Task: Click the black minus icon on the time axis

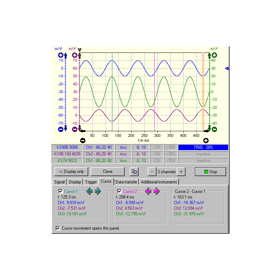Action: (83, 140)
